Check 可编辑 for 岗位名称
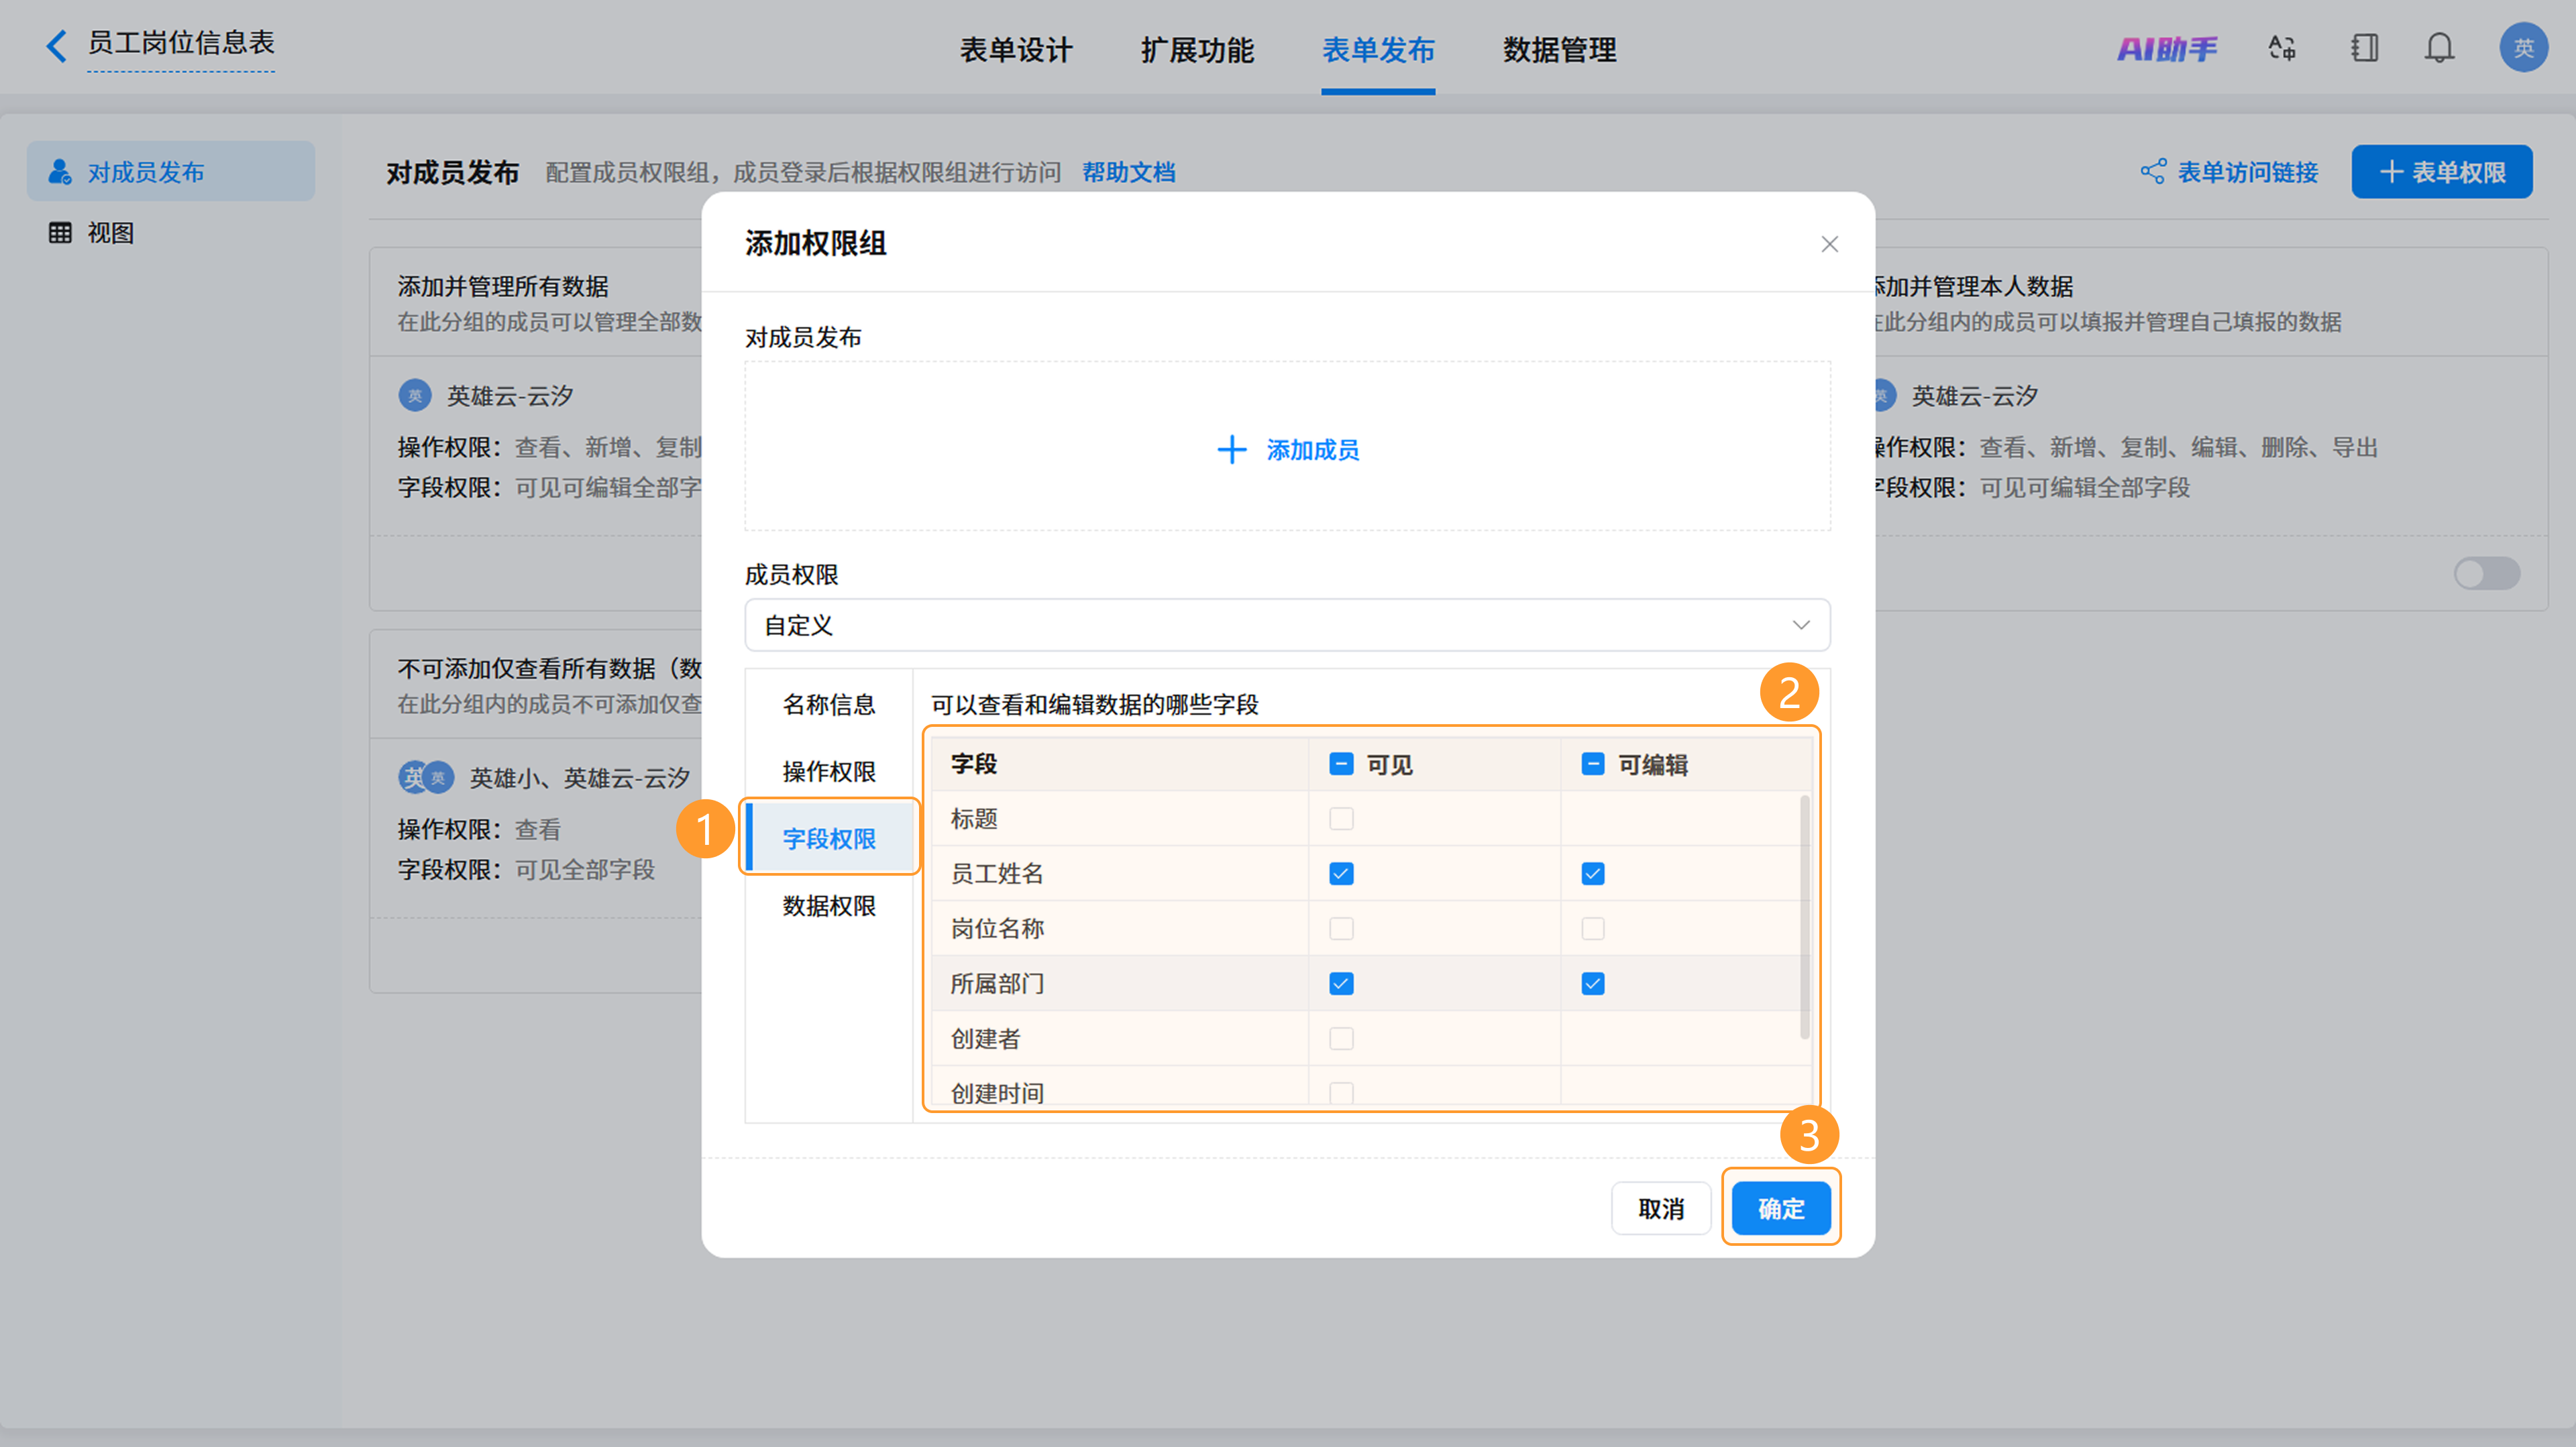Screen dimensions: 2576x1447 pyautogui.click(x=1593, y=929)
